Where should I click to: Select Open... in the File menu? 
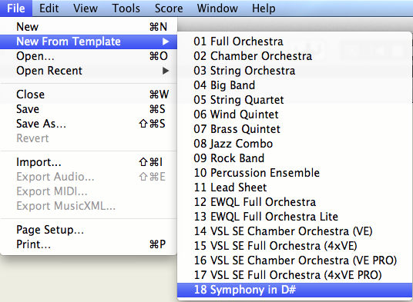pos(89,56)
